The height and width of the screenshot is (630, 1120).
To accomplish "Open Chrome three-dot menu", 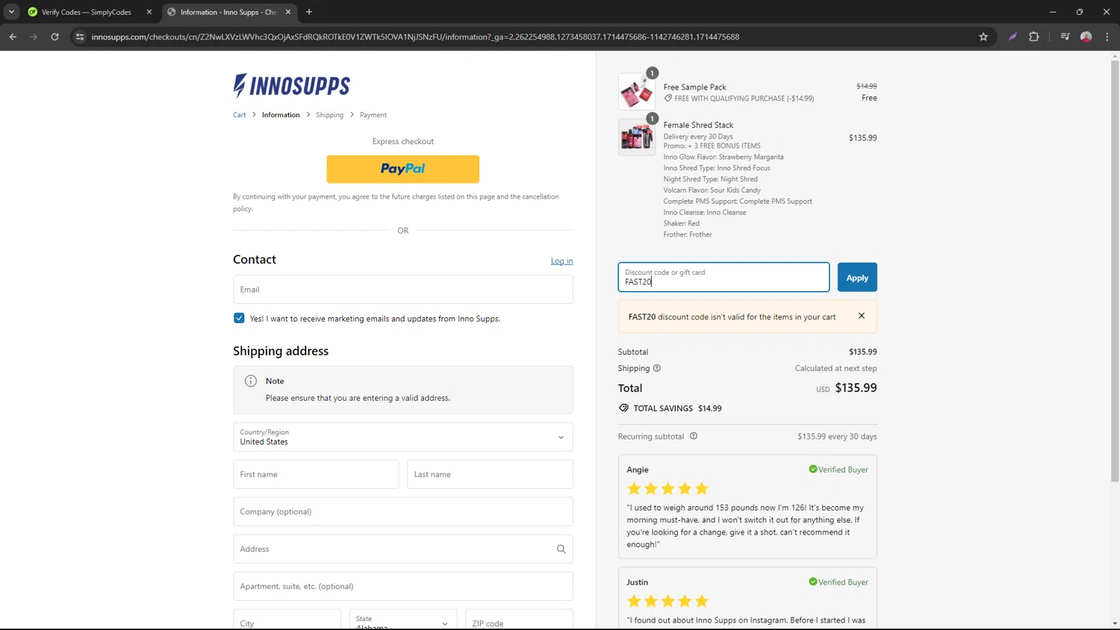I will click(x=1107, y=37).
